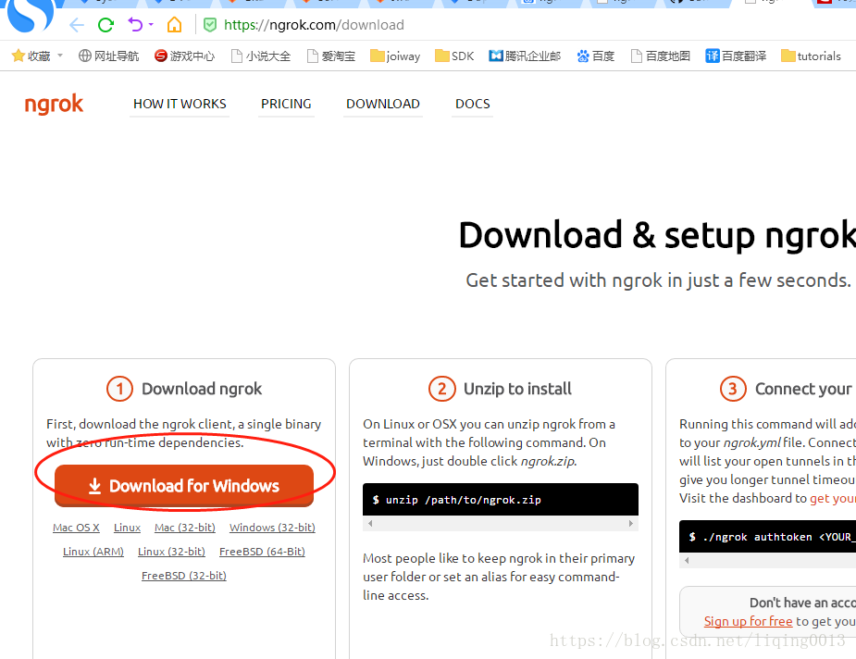Open 百度翻译 bookmark
The height and width of the screenshot is (659, 856).
point(736,56)
